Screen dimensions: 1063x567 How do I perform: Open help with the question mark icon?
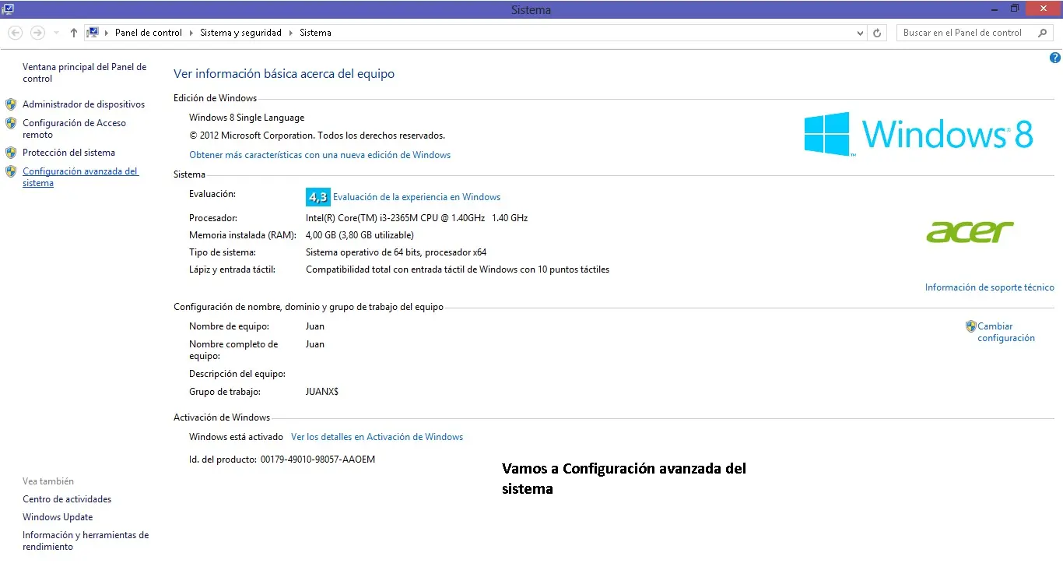tap(1055, 58)
